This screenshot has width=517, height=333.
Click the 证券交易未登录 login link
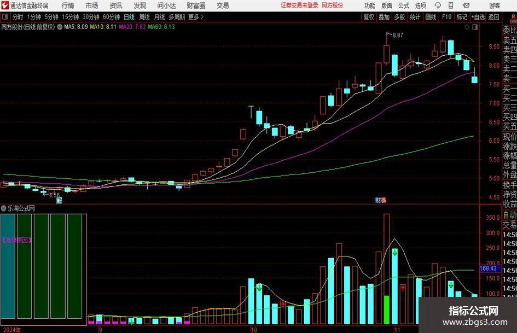click(299, 5)
